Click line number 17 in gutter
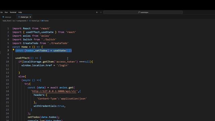The image size is (215, 121). 7,87
